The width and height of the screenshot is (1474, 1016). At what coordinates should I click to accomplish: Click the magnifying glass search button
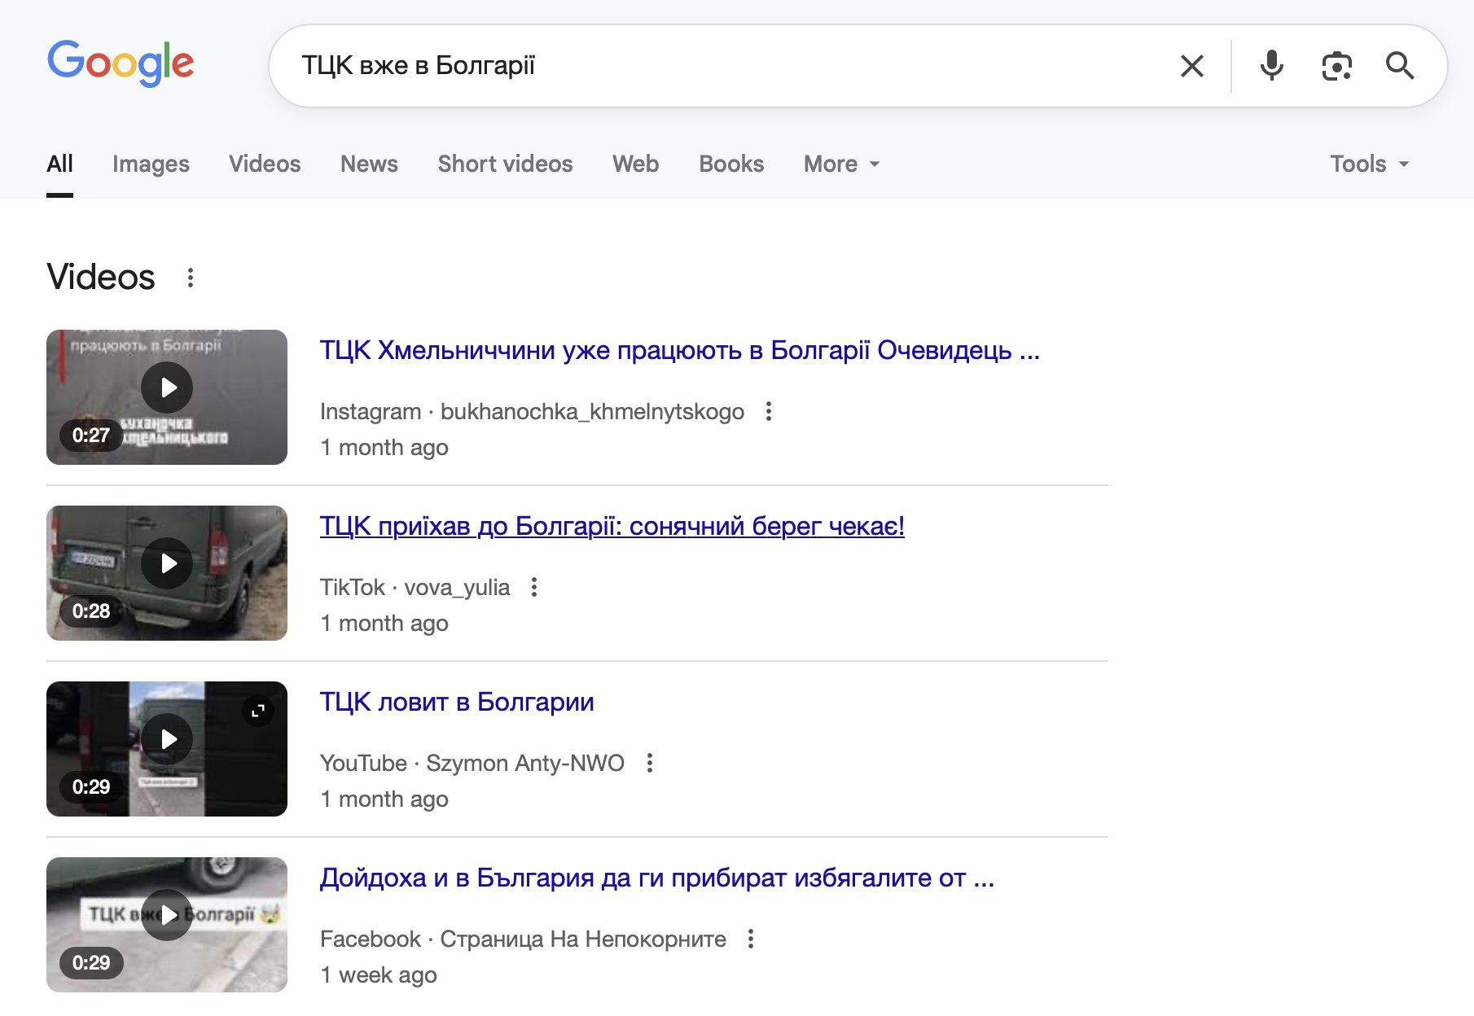click(x=1399, y=66)
